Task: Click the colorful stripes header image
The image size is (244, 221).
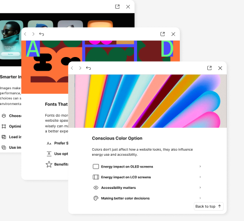Action: [x=147, y=101]
